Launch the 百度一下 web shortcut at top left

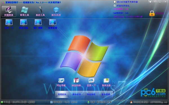[9, 24]
